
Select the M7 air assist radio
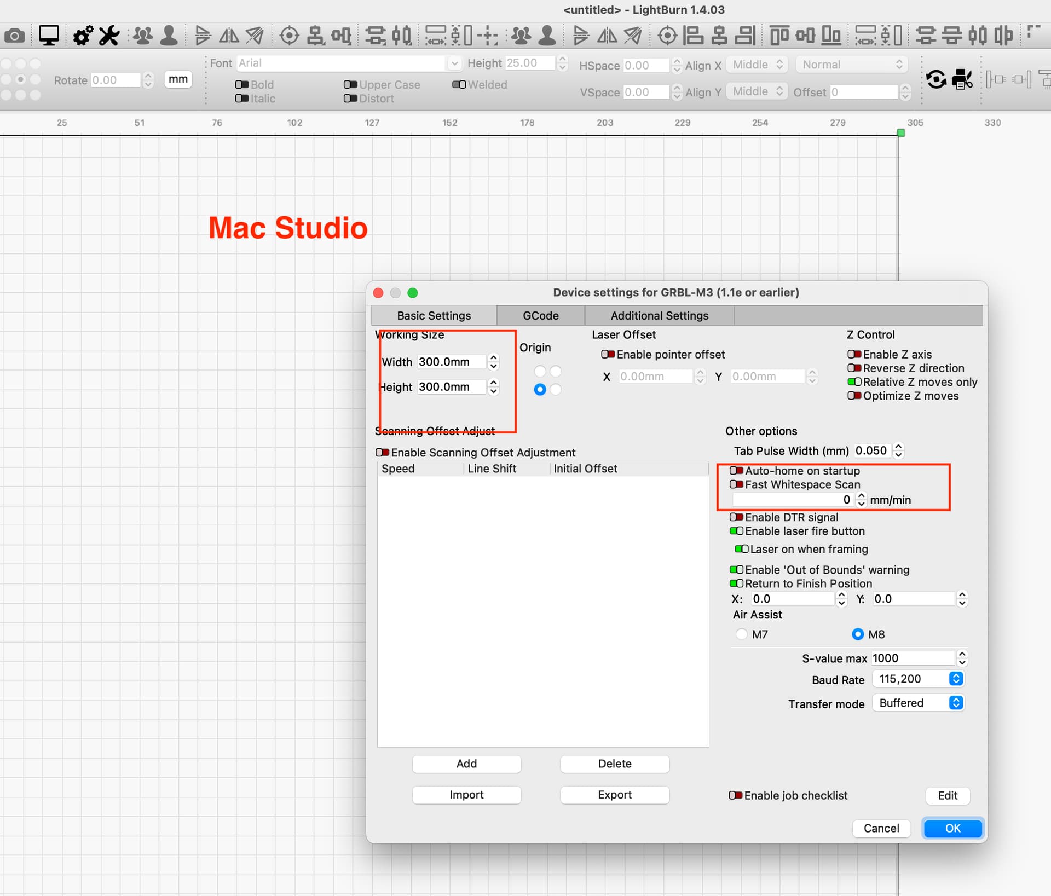click(x=742, y=634)
